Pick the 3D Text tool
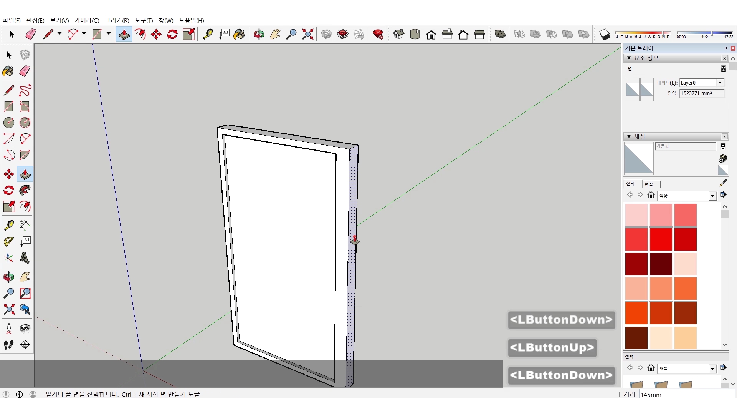737x415 pixels. coord(25,258)
